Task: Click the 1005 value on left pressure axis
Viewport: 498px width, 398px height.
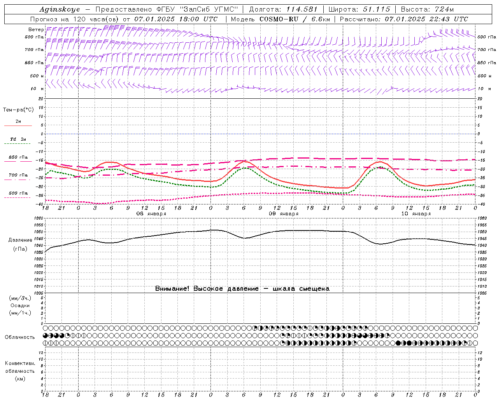Action: pos(39,293)
